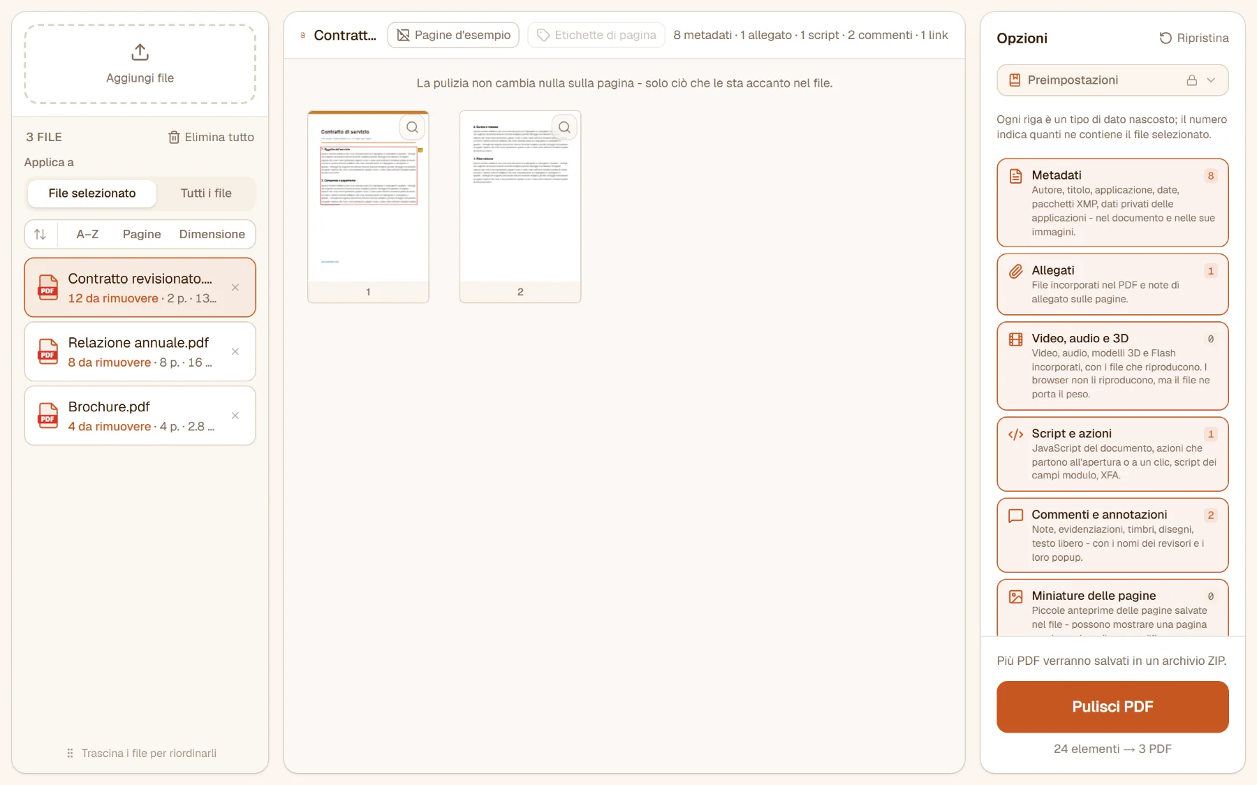
Task: Select the Relazione annuale.pdf file row
Action: (x=140, y=352)
